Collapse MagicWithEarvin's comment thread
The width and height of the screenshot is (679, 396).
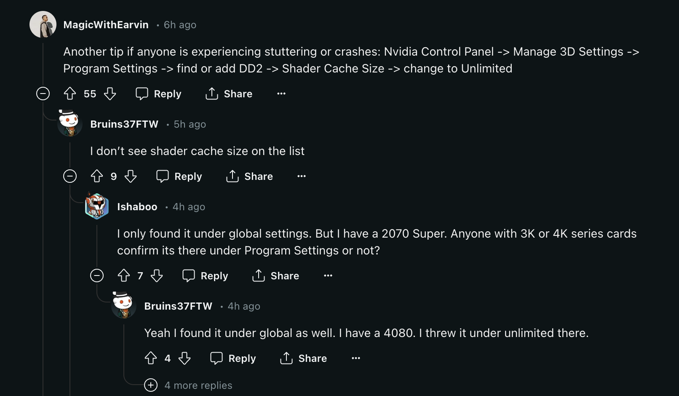pos(43,94)
